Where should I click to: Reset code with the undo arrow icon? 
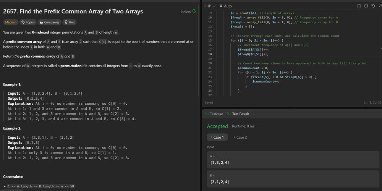[373, 6]
